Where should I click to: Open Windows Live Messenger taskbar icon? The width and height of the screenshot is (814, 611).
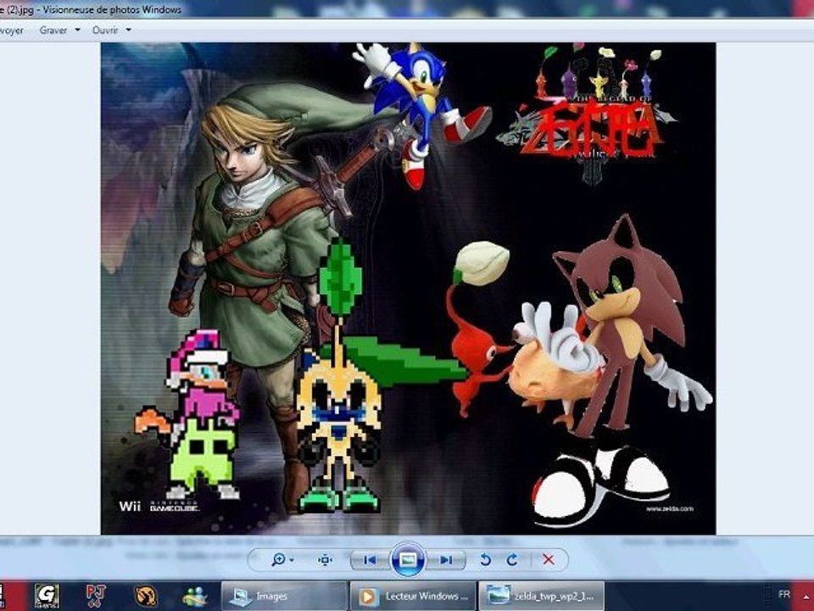coord(195,597)
